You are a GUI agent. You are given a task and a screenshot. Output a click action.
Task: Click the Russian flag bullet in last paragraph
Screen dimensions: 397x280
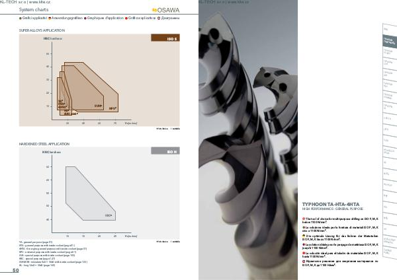coord(304,262)
